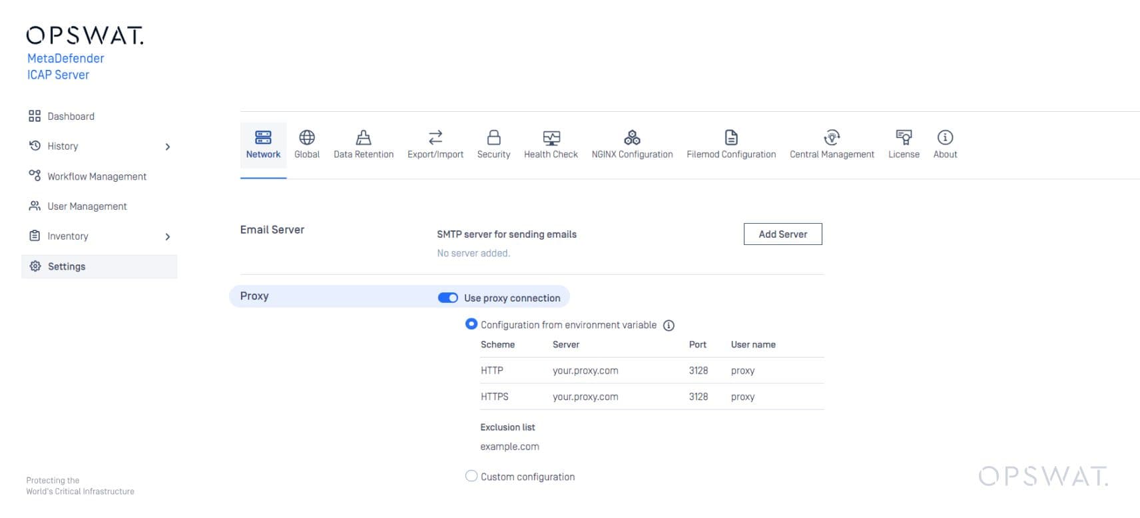Click the Server column header
Screen dimensions: 1140x518
566,344
